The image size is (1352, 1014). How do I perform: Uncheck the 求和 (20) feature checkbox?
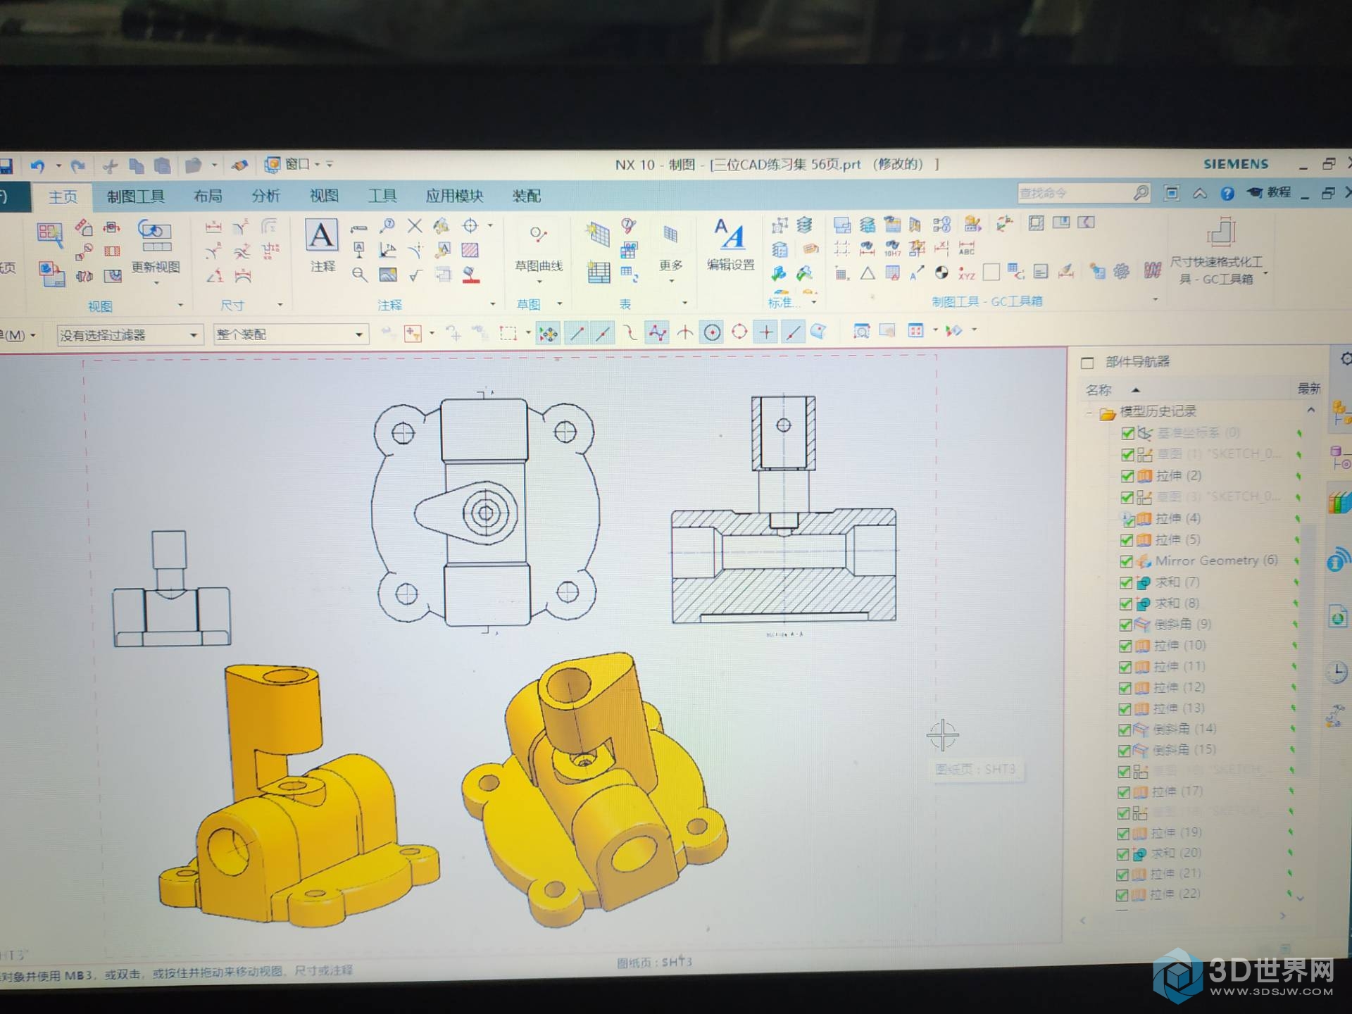pos(1123,854)
